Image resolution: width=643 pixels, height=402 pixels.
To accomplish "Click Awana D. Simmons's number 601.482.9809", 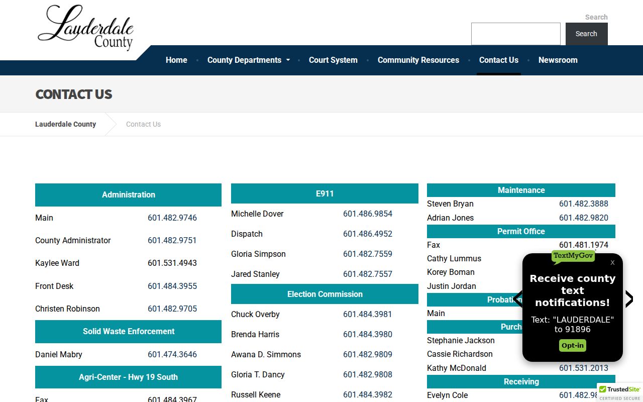I will tap(368, 354).
